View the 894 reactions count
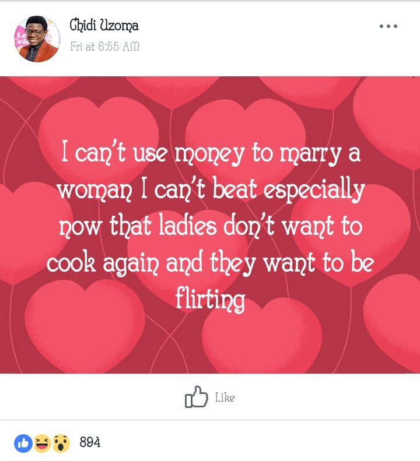Viewport: 420px width, 461px height. [x=90, y=443]
